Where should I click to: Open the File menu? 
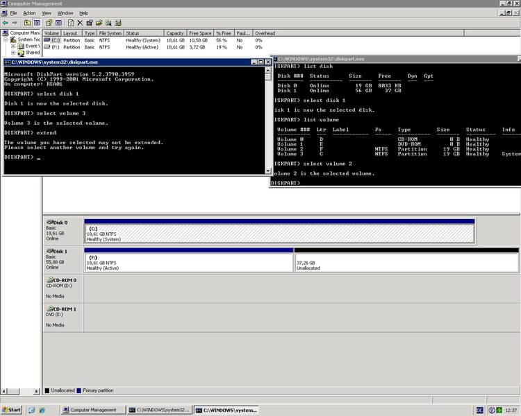coord(13,13)
